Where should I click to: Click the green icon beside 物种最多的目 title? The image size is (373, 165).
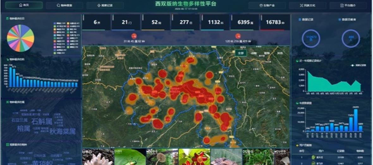(x=8, y=18)
